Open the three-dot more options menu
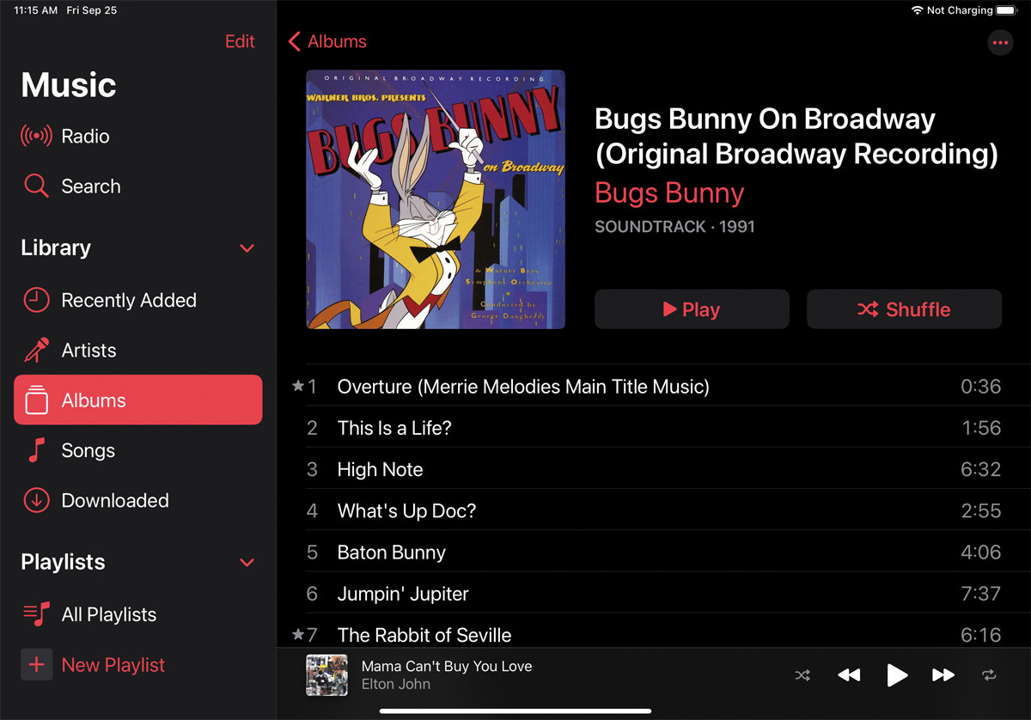This screenshot has height=720, width=1031. point(1000,42)
